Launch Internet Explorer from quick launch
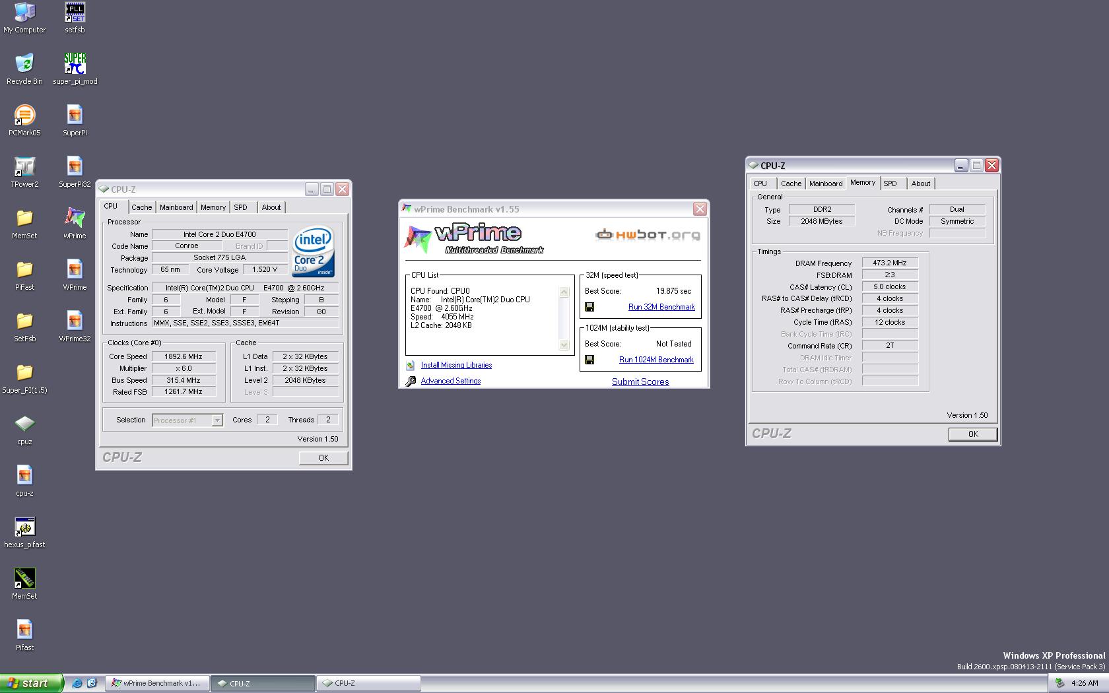The width and height of the screenshot is (1109, 693). 77,683
